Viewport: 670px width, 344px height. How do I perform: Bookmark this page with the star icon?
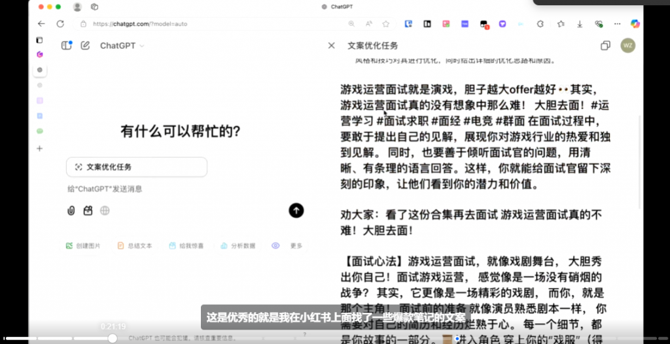pyautogui.click(x=386, y=23)
